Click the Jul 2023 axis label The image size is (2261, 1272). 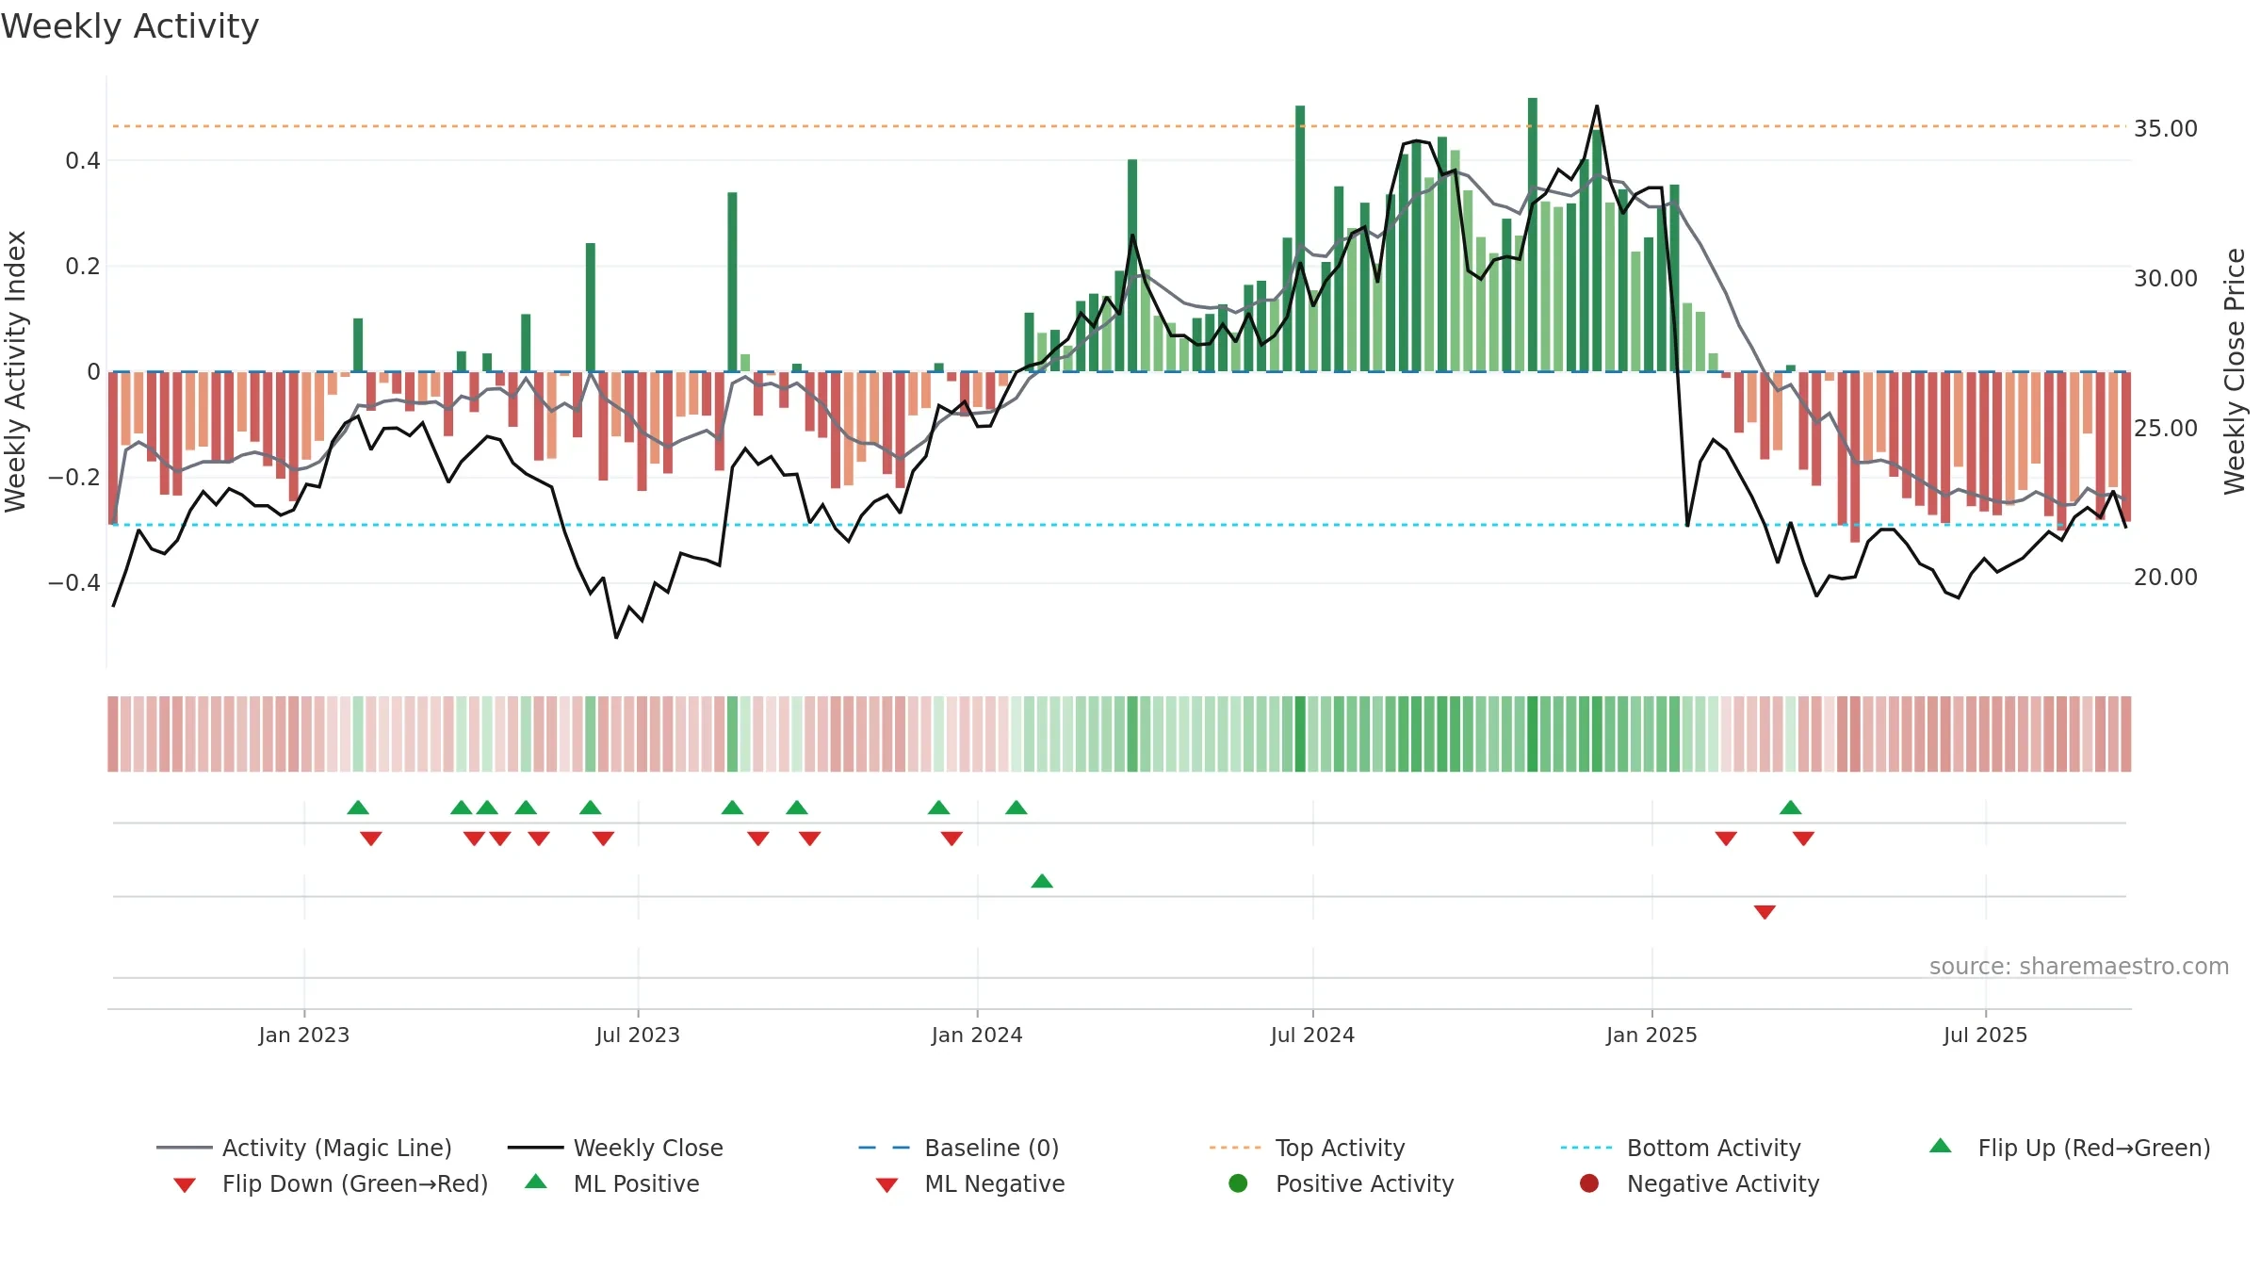coord(638,1035)
